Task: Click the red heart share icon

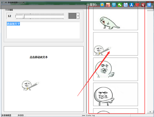Action: 137,5
